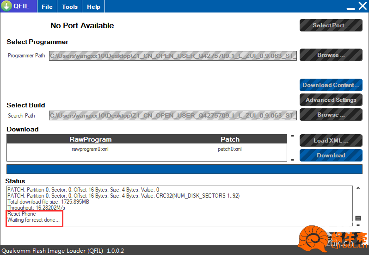
Task: Click the Patch column header
Action: pyautogui.click(x=230, y=139)
